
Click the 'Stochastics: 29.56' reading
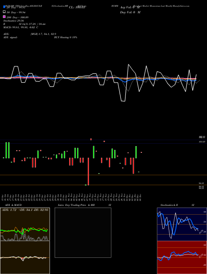point(14,21)
